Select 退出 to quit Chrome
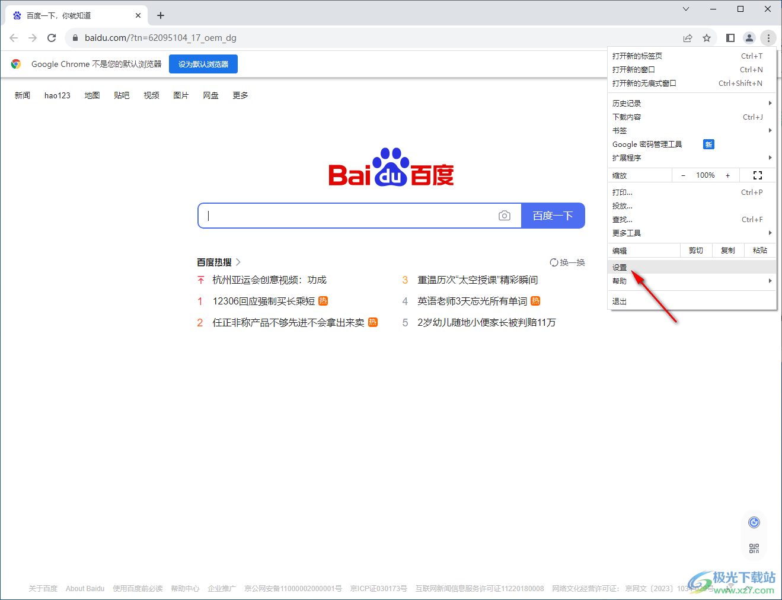782x600 pixels. 692,301
